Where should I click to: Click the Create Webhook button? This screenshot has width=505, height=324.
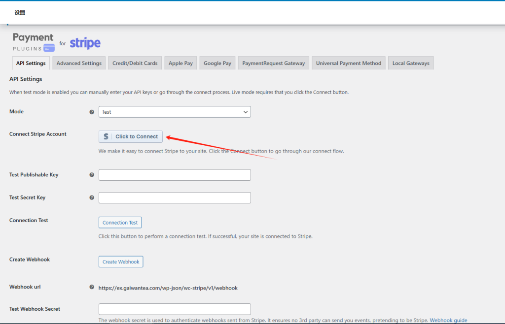pos(121,262)
